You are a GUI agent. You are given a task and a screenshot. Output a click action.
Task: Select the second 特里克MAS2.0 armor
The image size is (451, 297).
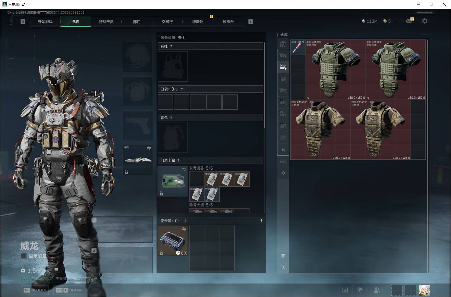[x=381, y=130]
